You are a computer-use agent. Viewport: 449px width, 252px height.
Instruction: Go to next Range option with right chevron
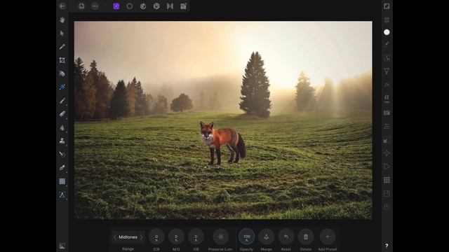coord(141,237)
